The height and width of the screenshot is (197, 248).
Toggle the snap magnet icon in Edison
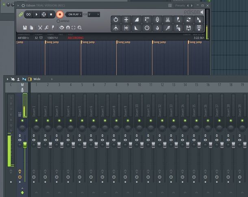[68, 28]
